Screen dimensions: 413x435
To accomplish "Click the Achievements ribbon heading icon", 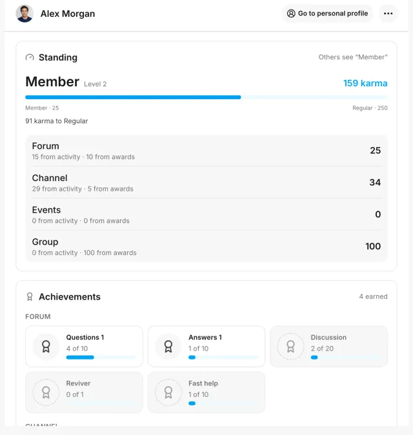I will [30, 296].
